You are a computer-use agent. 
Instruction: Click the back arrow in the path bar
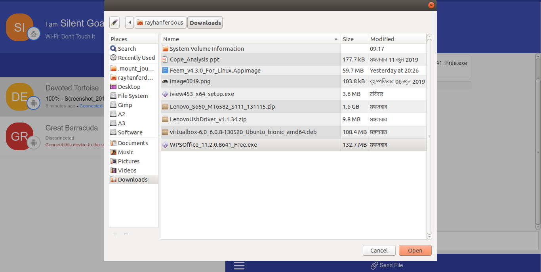130,23
